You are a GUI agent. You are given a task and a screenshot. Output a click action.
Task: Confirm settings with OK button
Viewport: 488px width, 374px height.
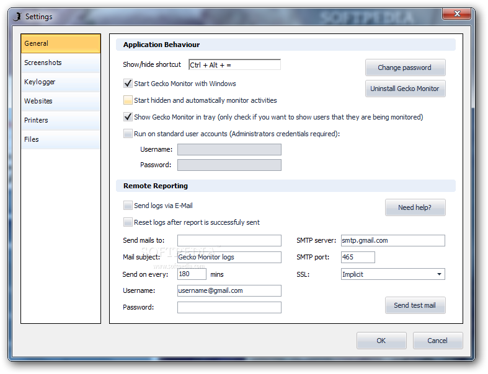[x=381, y=341]
